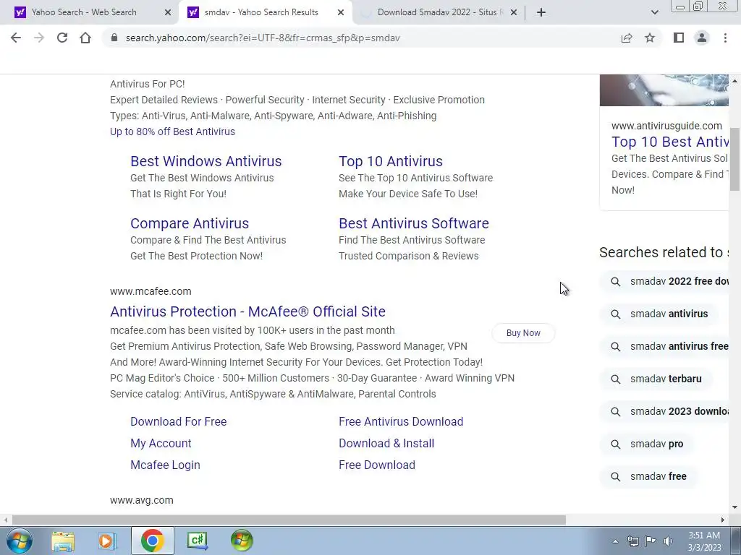741x555 pixels.
Task: Share this page via share icon
Action: (627, 38)
